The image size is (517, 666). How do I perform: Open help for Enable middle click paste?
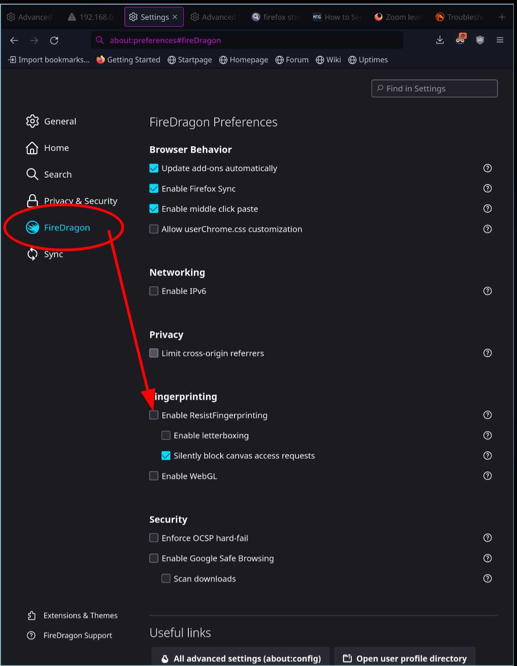(x=487, y=209)
